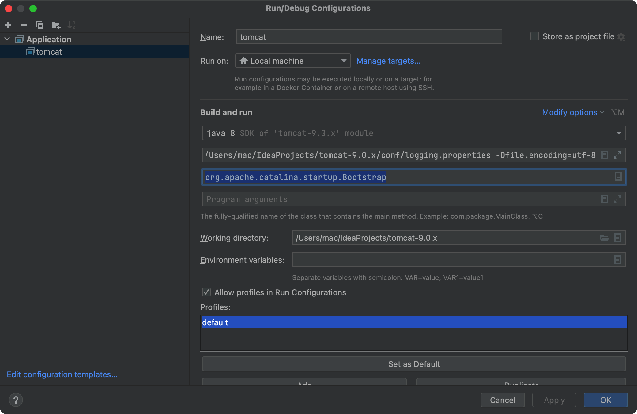Collapse the Application tree node
Screen dimensions: 637x414
pyautogui.click(x=7, y=39)
